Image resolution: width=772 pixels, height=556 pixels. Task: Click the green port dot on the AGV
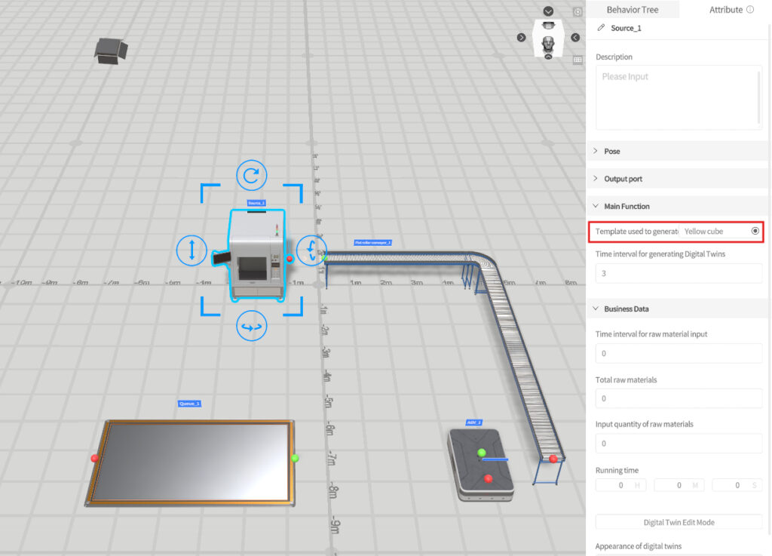pos(482,453)
